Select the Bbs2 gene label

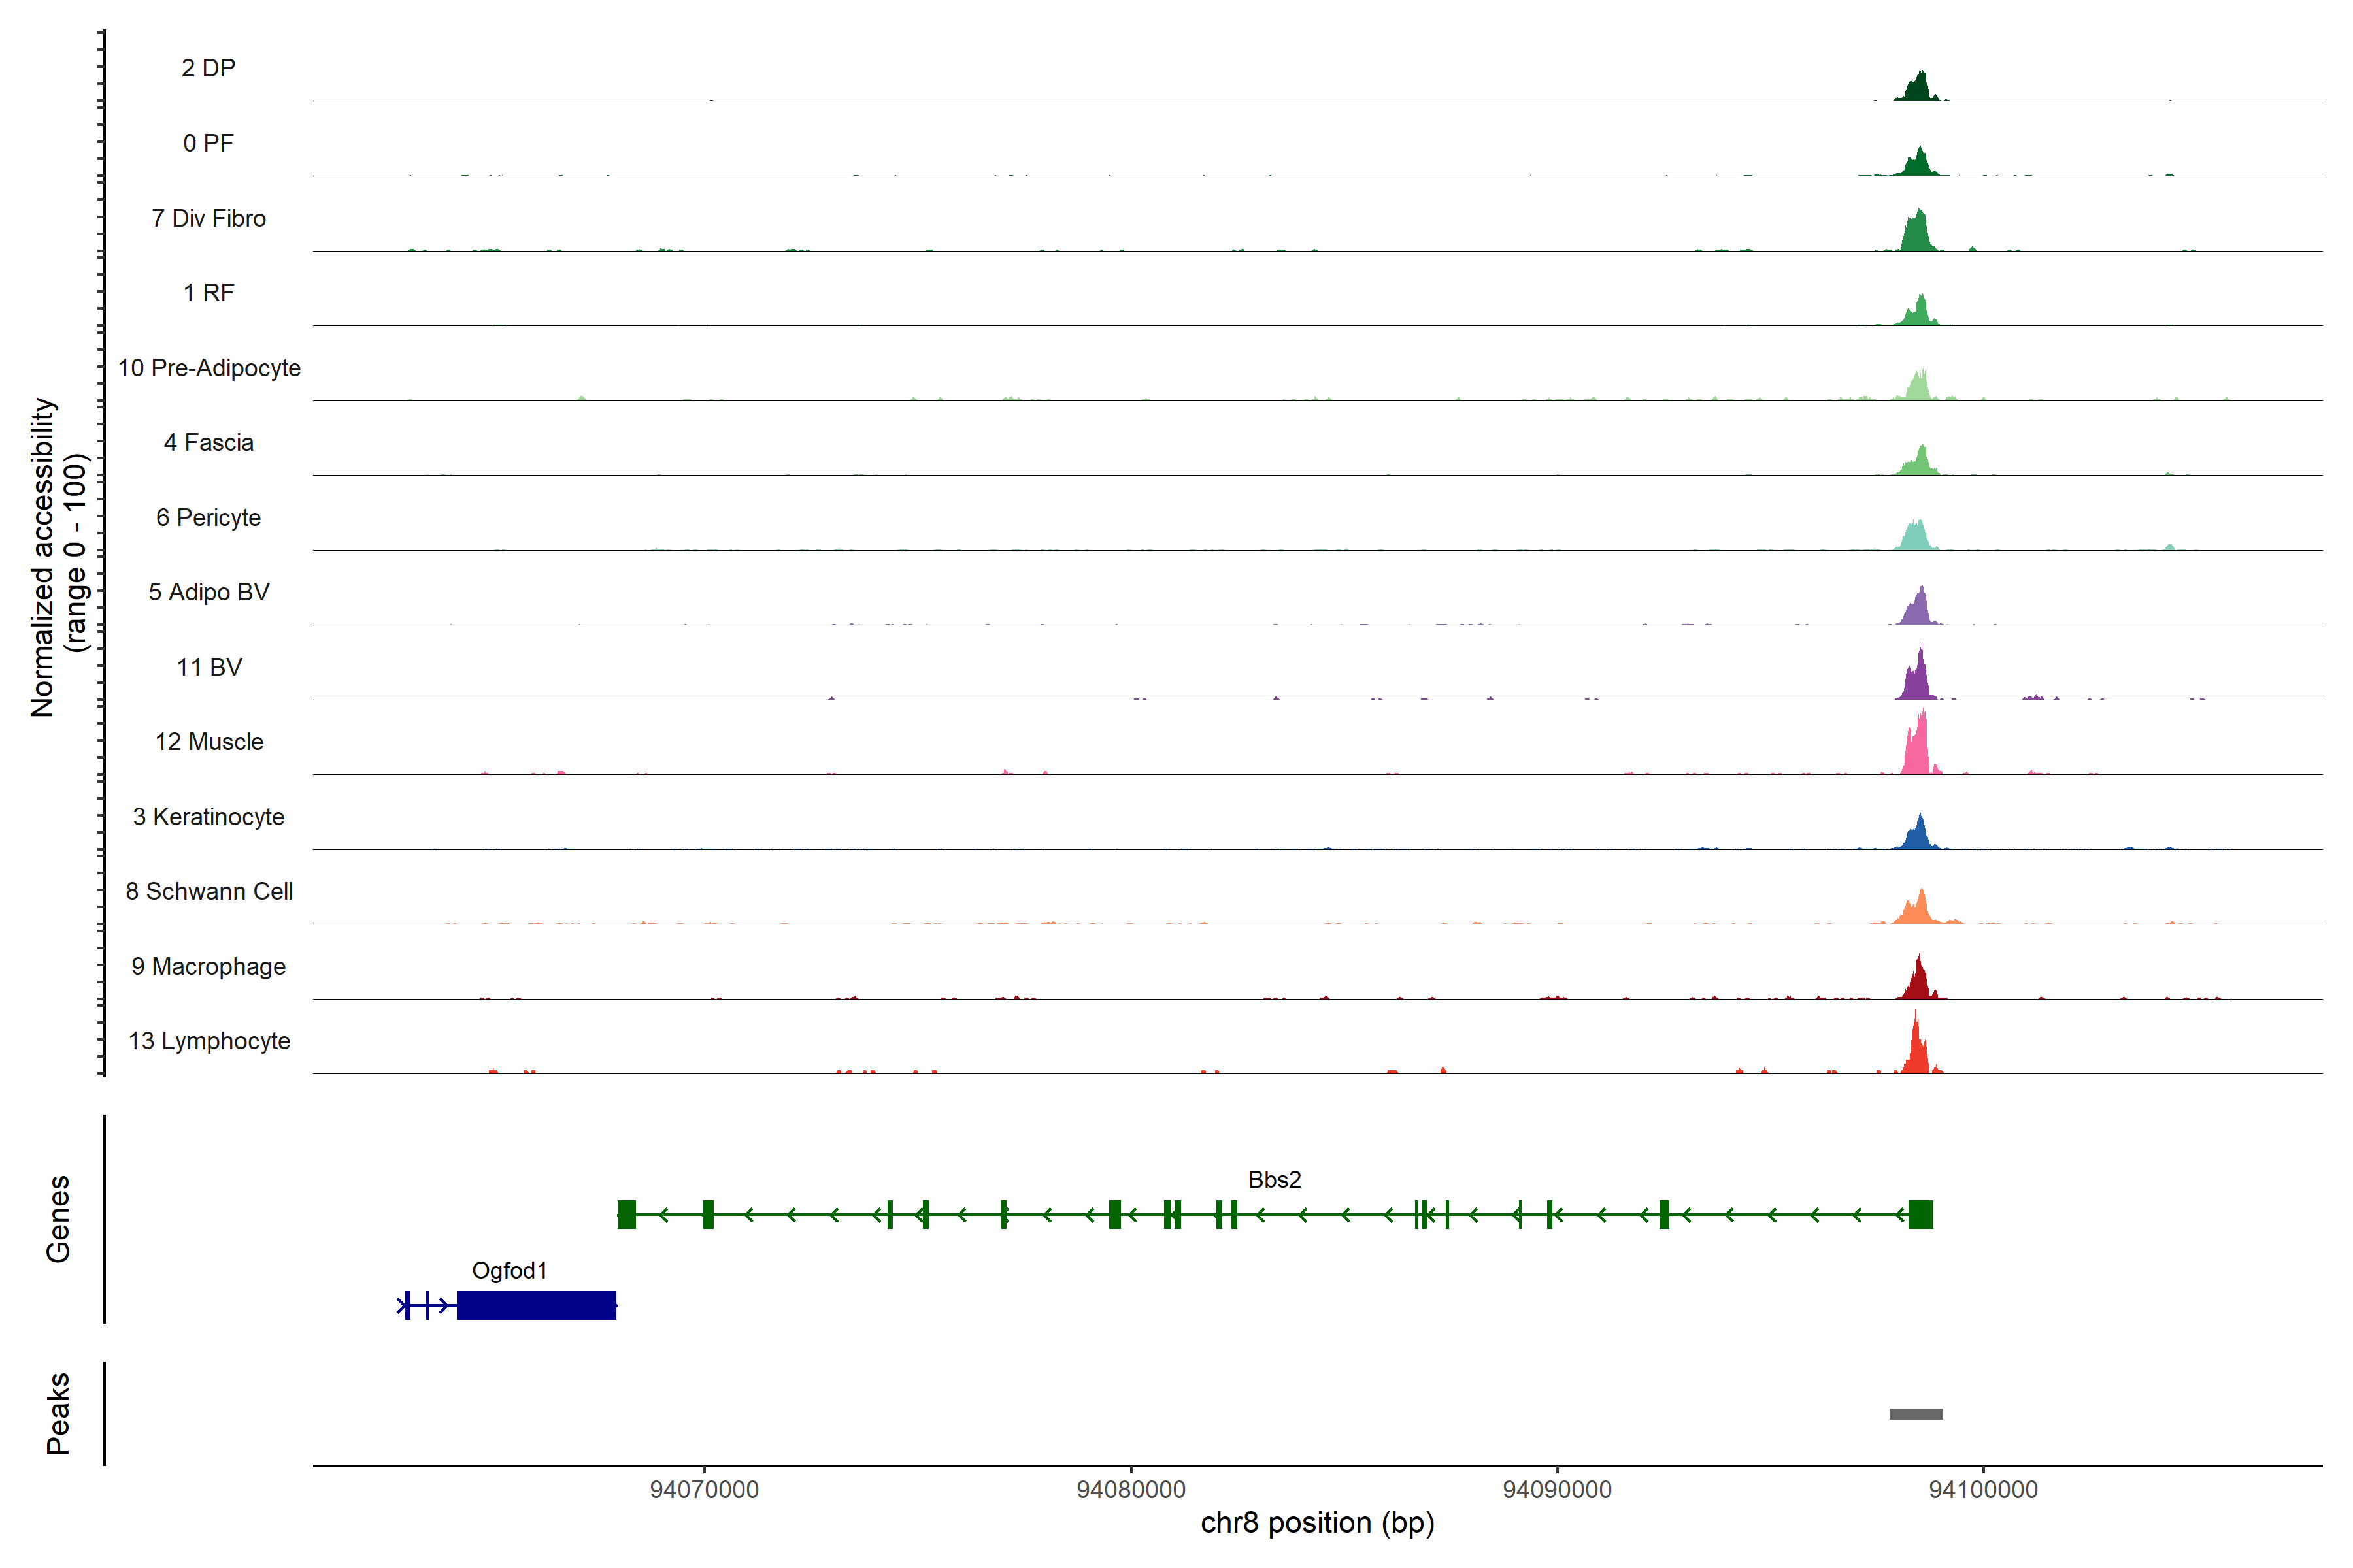tap(1273, 1180)
